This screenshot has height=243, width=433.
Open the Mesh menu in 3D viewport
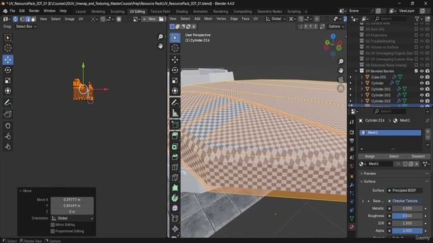pos(208,19)
